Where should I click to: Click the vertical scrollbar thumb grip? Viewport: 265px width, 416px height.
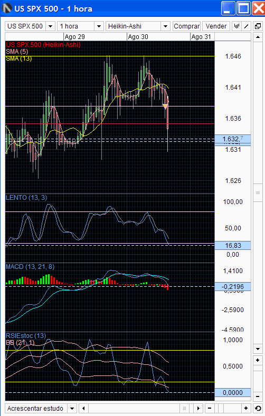258,192
